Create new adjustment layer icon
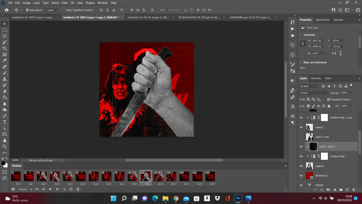The width and height of the screenshot is (362, 204). coord(335,189)
